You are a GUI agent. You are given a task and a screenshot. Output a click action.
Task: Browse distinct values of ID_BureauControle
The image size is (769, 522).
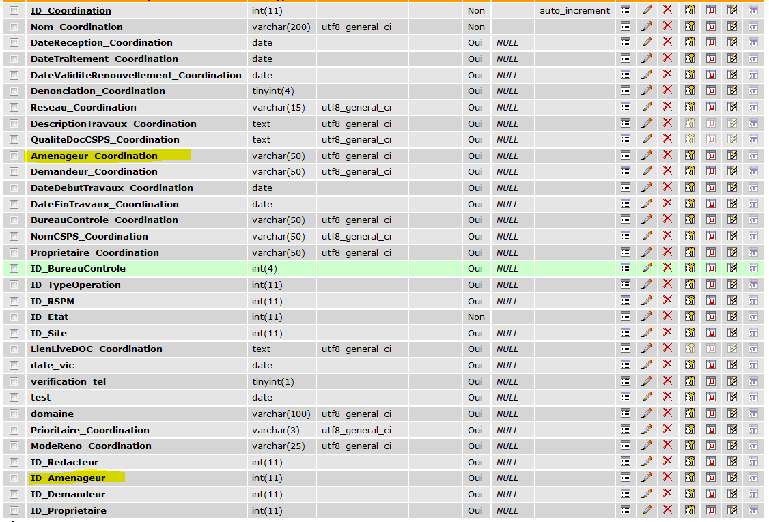(x=626, y=268)
